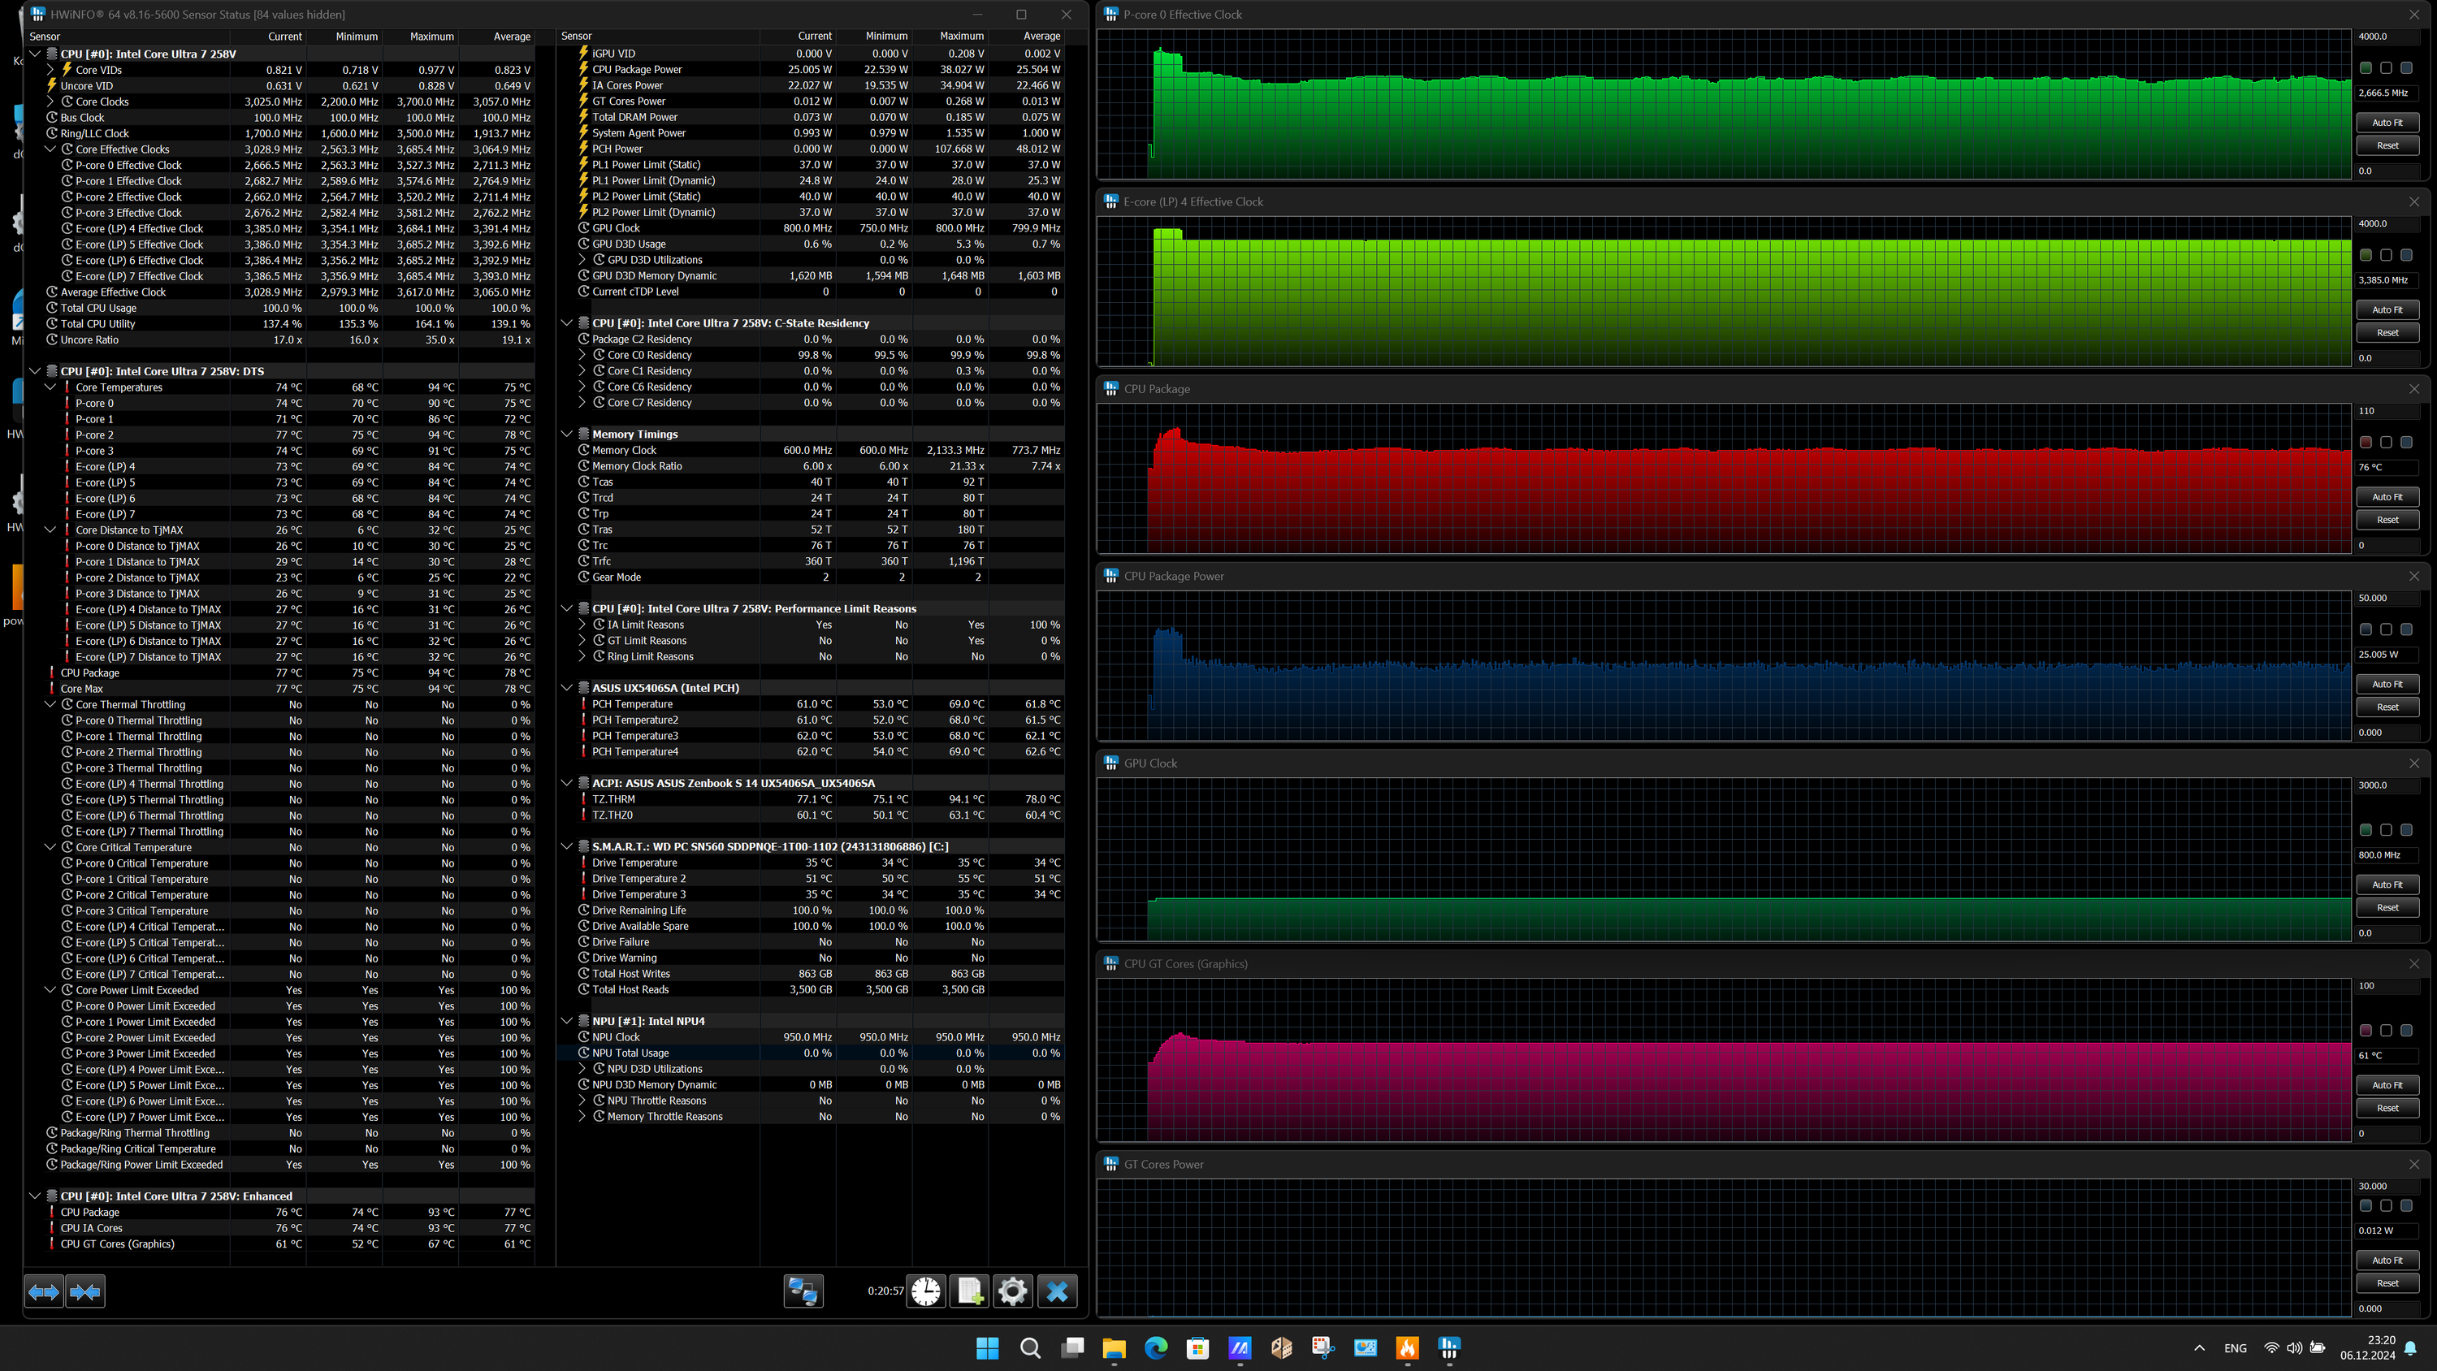Select the NPU Total Usage sensor row
Viewport: 2437px width, 1371px height.
(631, 1053)
